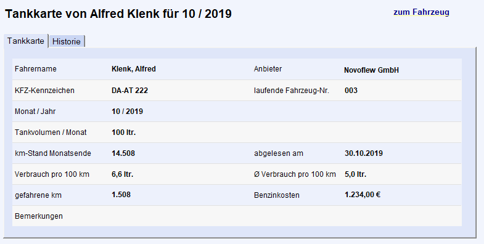Click 'gefahrene km' value 1.508
484x244 pixels.
121,195
